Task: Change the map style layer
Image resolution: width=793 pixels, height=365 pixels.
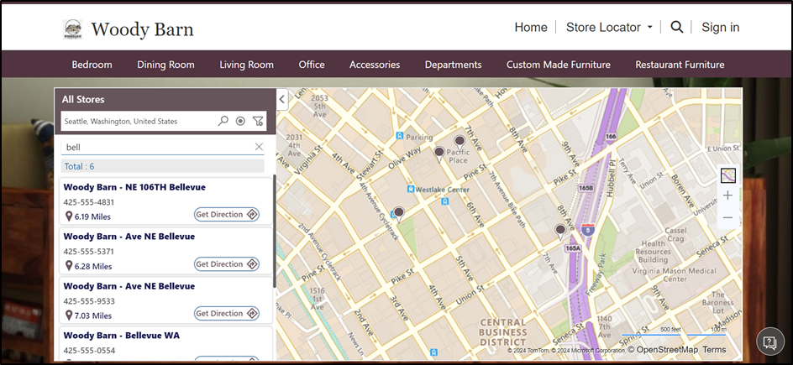Action: tap(727, 175)
